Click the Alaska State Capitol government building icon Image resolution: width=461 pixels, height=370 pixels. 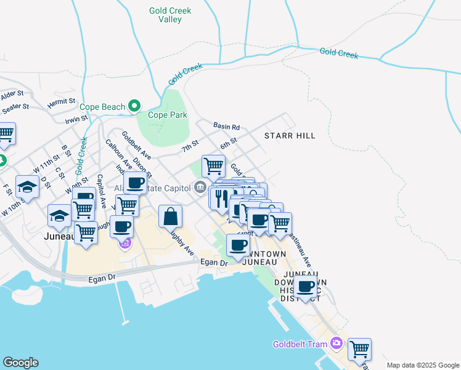(200, 187)
